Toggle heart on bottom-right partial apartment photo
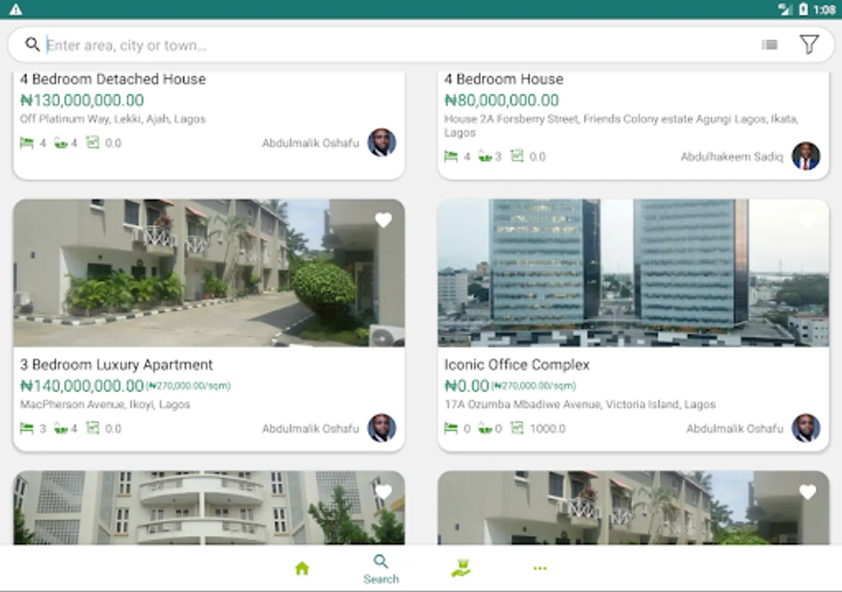 [x=808, y=492]
